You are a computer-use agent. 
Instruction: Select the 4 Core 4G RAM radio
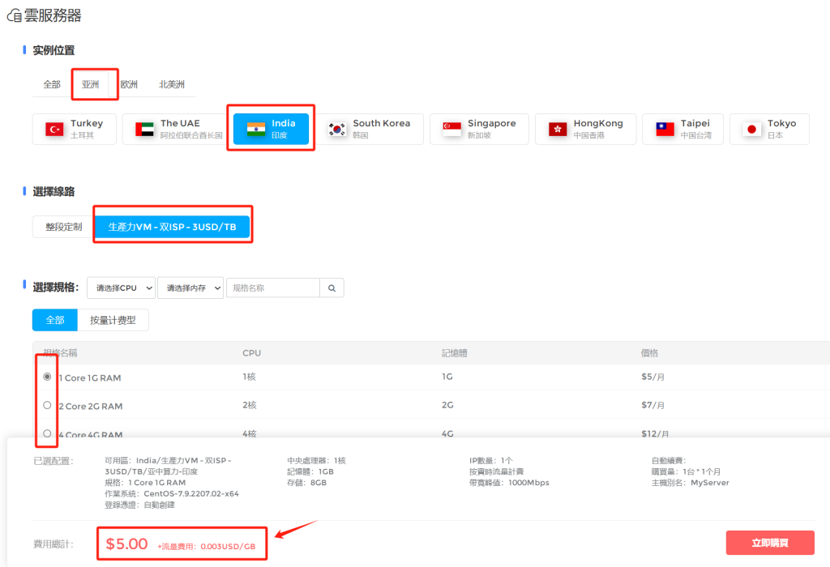tap(47, 433)
